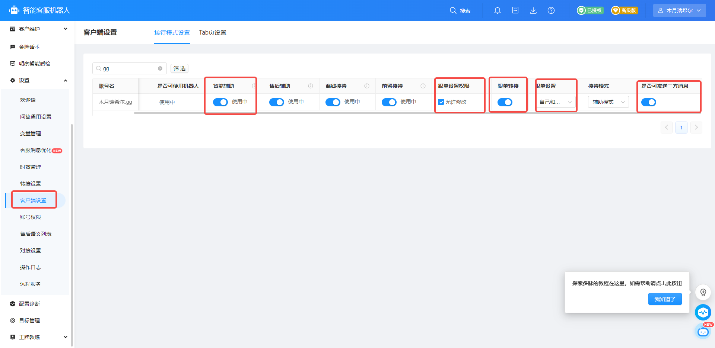Screen dimensions: 715x348
Task: Click the 王牌教练 sidebar icon
Action: pos(13,337)
